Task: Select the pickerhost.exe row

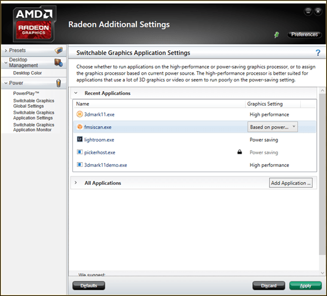Action: (194, 152)
